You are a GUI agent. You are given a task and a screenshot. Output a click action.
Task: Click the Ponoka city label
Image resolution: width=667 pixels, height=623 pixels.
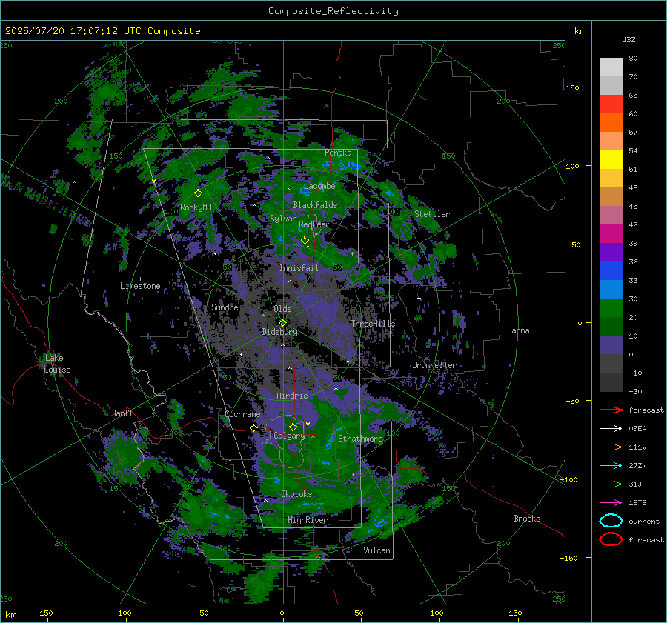click(338, 153)
